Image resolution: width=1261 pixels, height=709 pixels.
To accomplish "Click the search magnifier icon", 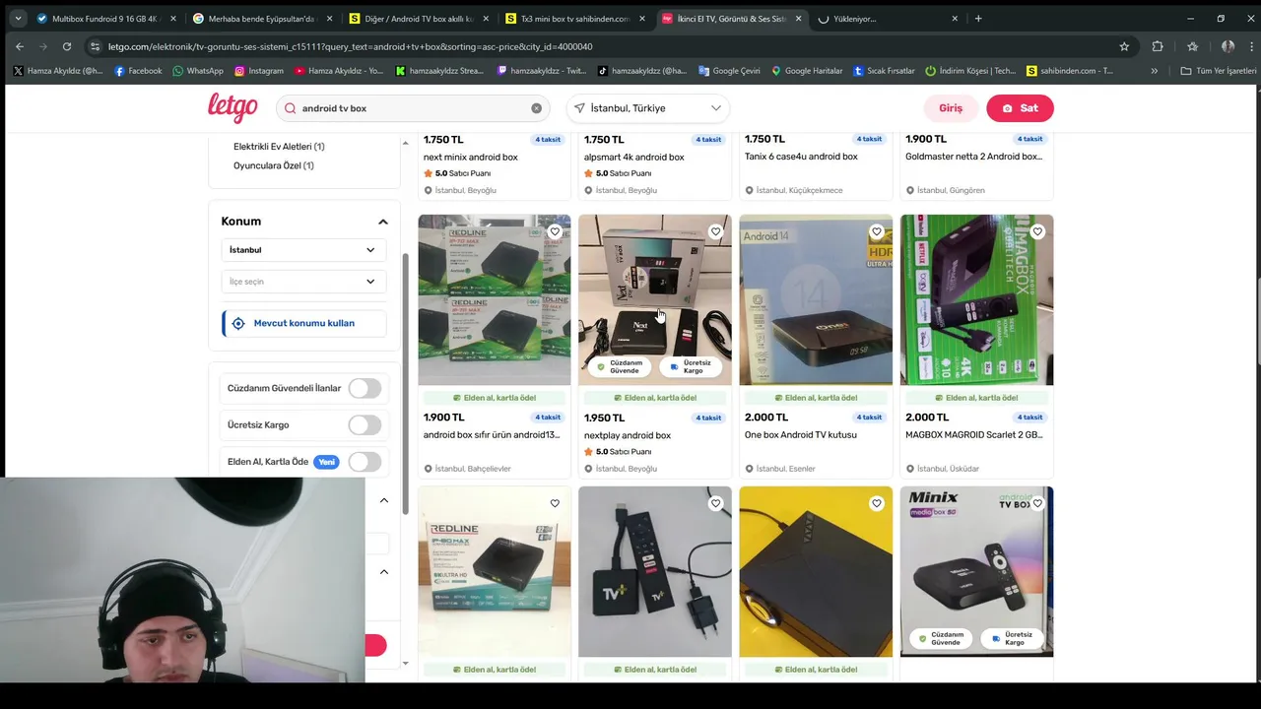I will pos(291,108).
